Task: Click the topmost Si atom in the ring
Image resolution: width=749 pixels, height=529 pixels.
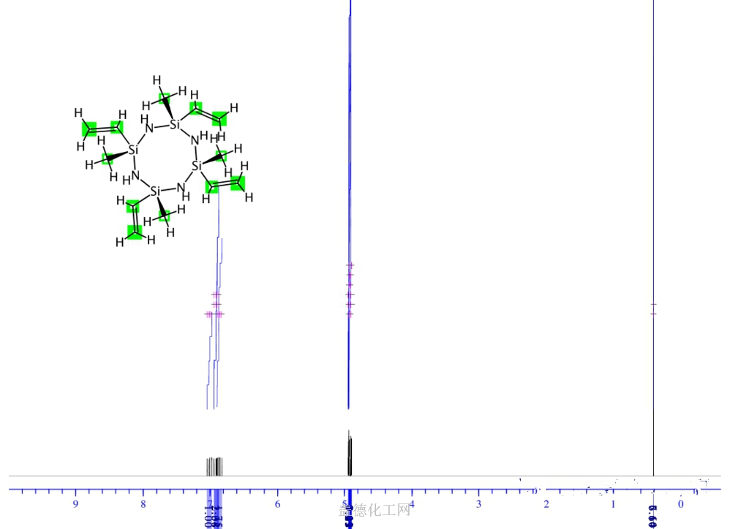Action: point(174,124)
